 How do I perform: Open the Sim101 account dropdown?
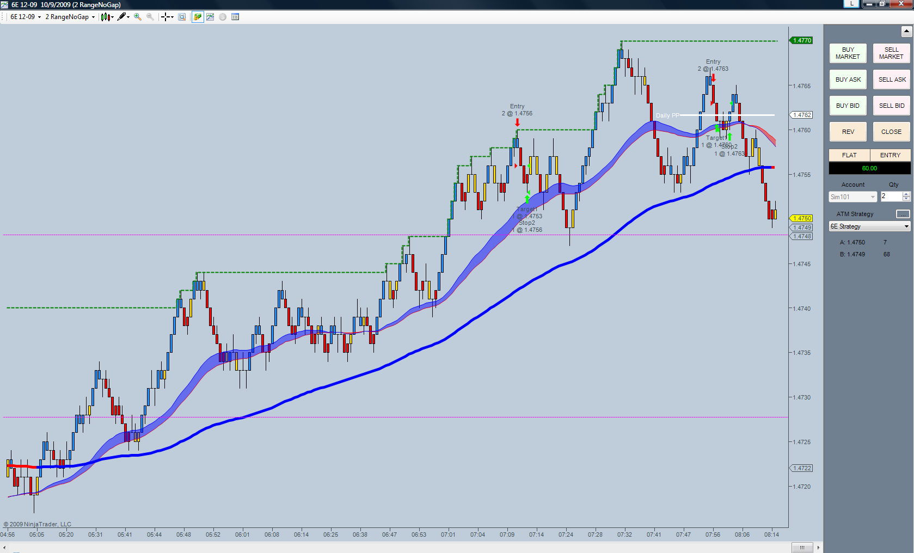852,197
